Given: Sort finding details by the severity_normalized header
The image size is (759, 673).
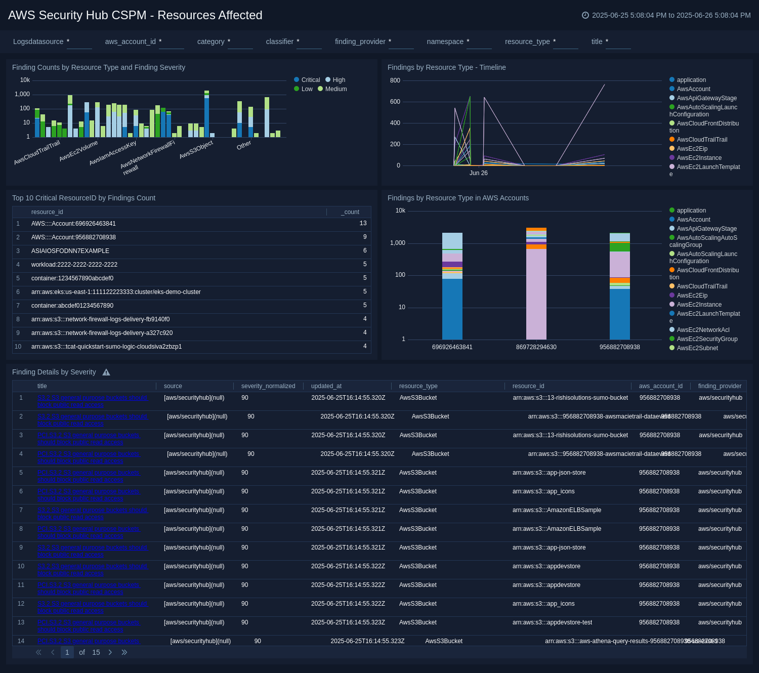Looking at the screenshot, I should [268, 386].
